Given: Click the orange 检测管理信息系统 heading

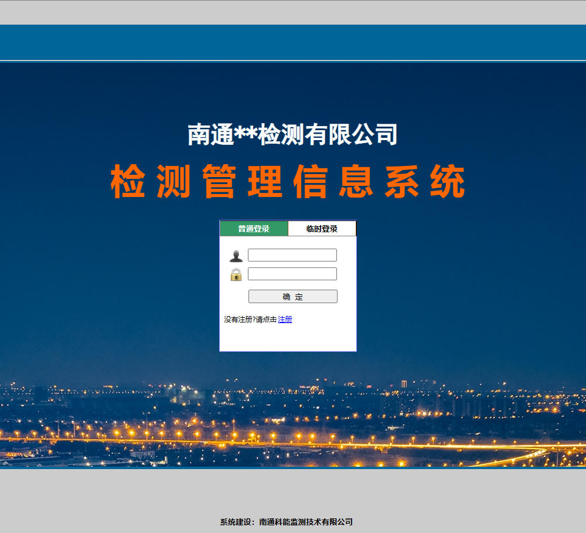Looking at the screenshot, I should [288, 182].
